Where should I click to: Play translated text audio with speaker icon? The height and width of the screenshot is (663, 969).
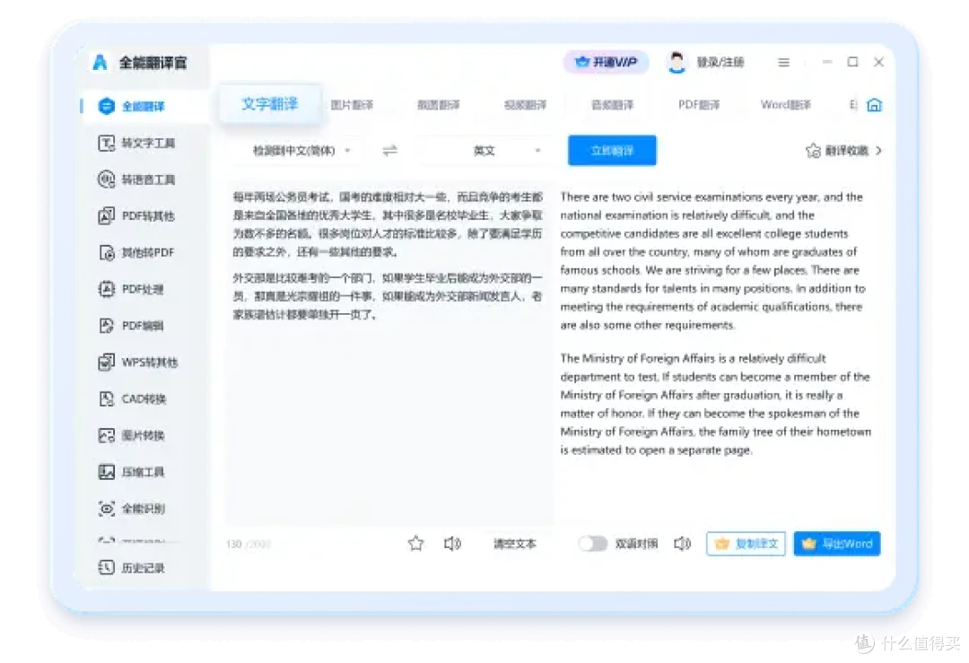pyautogui.click(x=682, y=544)
